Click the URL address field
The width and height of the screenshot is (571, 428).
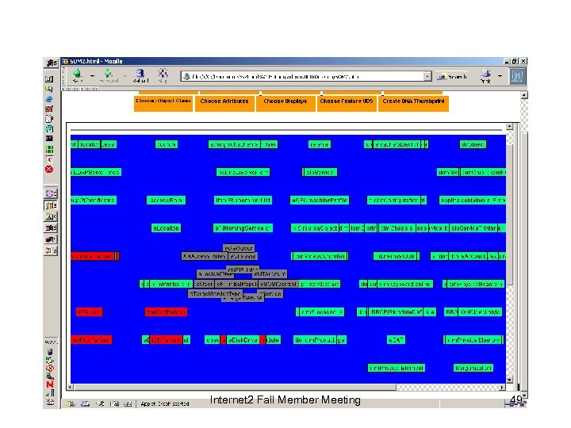pos(302,76)
